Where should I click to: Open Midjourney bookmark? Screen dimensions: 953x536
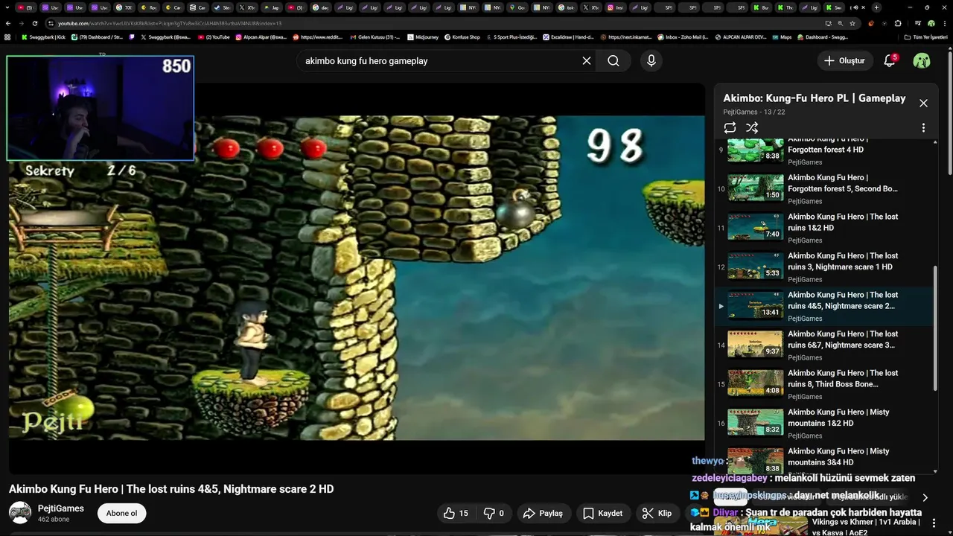(x=422, y=36)
